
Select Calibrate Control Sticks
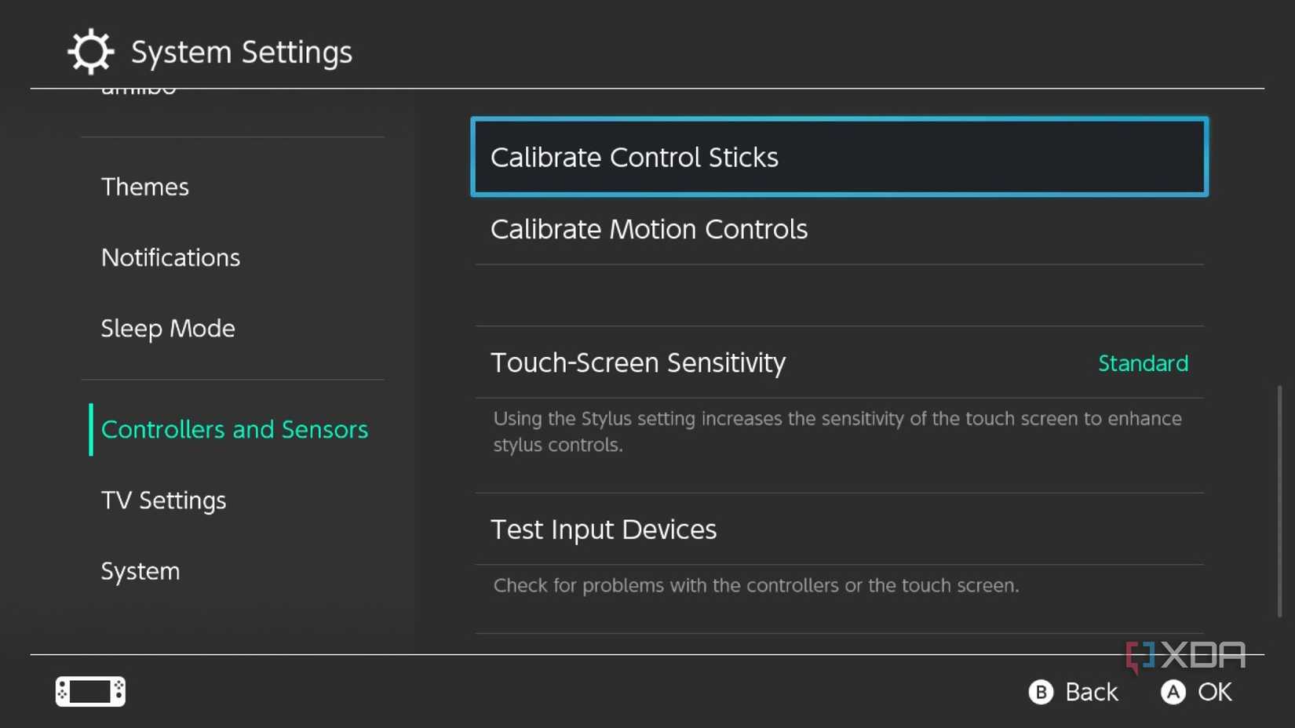(x=840, y=157)
